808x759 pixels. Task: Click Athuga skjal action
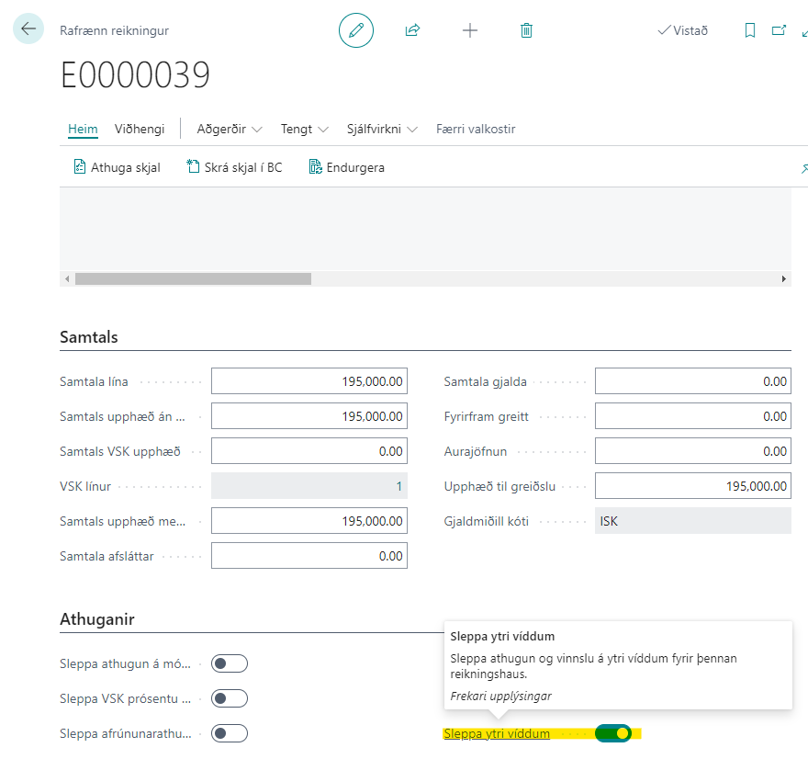pos(117,167)
